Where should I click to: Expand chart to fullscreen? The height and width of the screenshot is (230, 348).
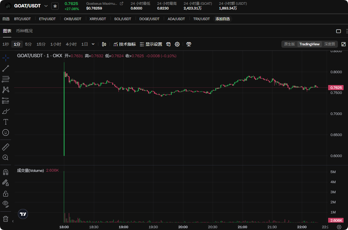(x=344, y=44)
